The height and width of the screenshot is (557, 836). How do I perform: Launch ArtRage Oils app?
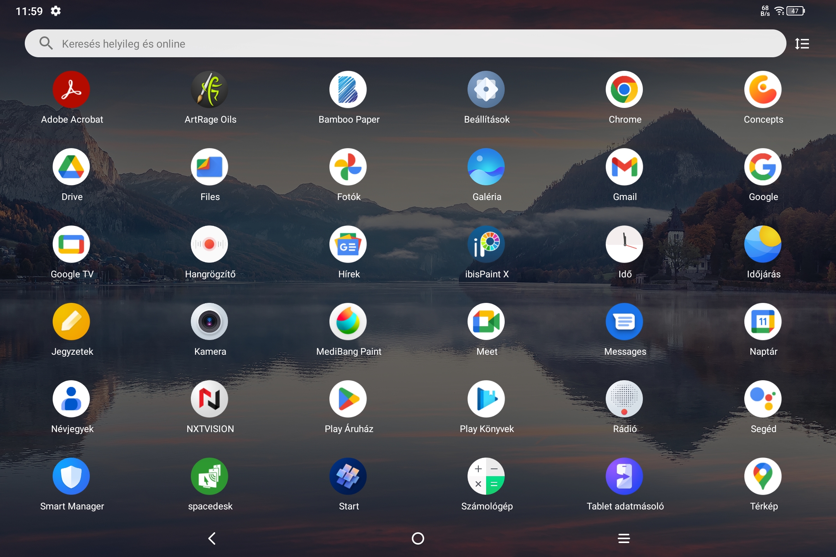[x=210, y=89]
